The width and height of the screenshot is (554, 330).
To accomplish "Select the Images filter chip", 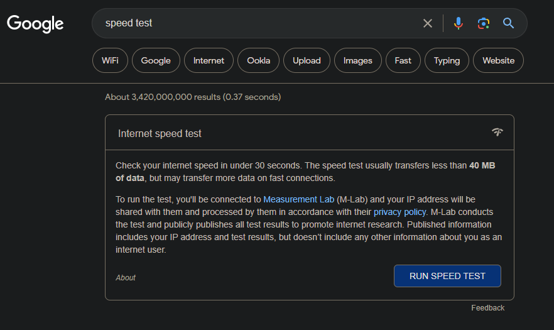I will [x=358, y=60].
